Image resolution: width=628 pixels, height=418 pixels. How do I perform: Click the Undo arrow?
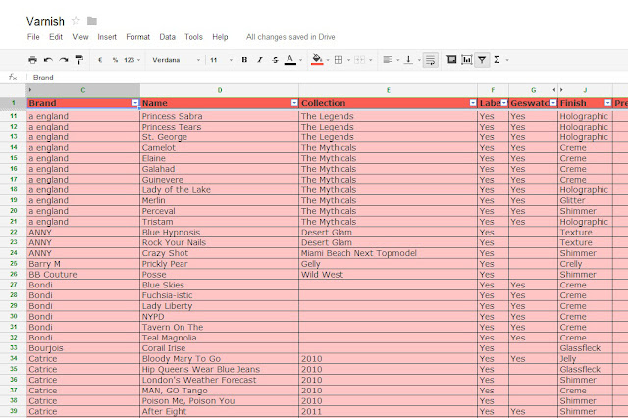[48, 60]
